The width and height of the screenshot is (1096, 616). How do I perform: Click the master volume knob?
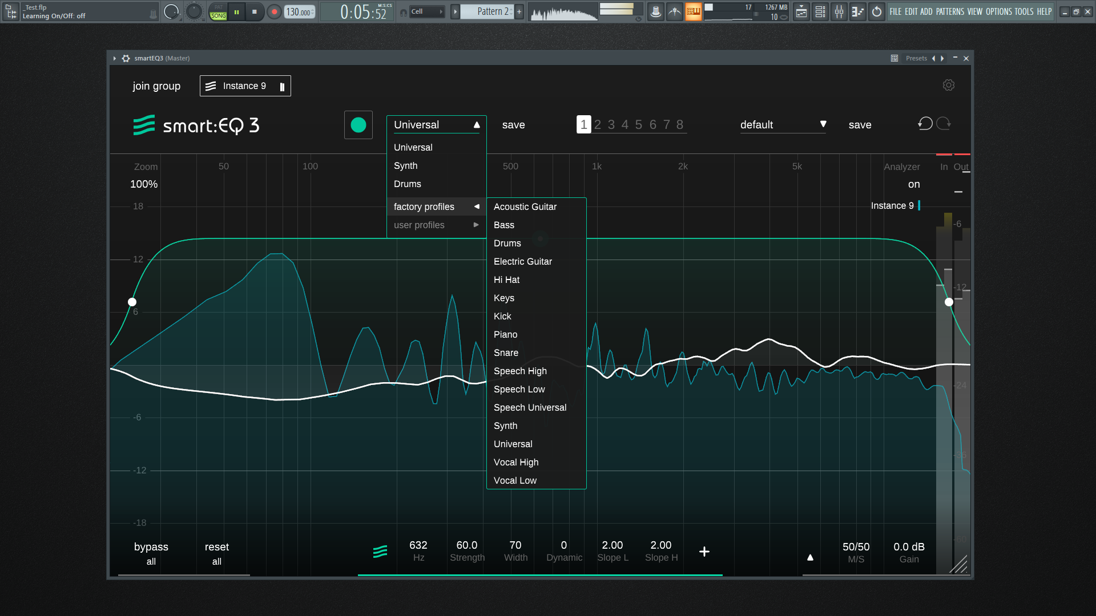(x=171, y=11)
